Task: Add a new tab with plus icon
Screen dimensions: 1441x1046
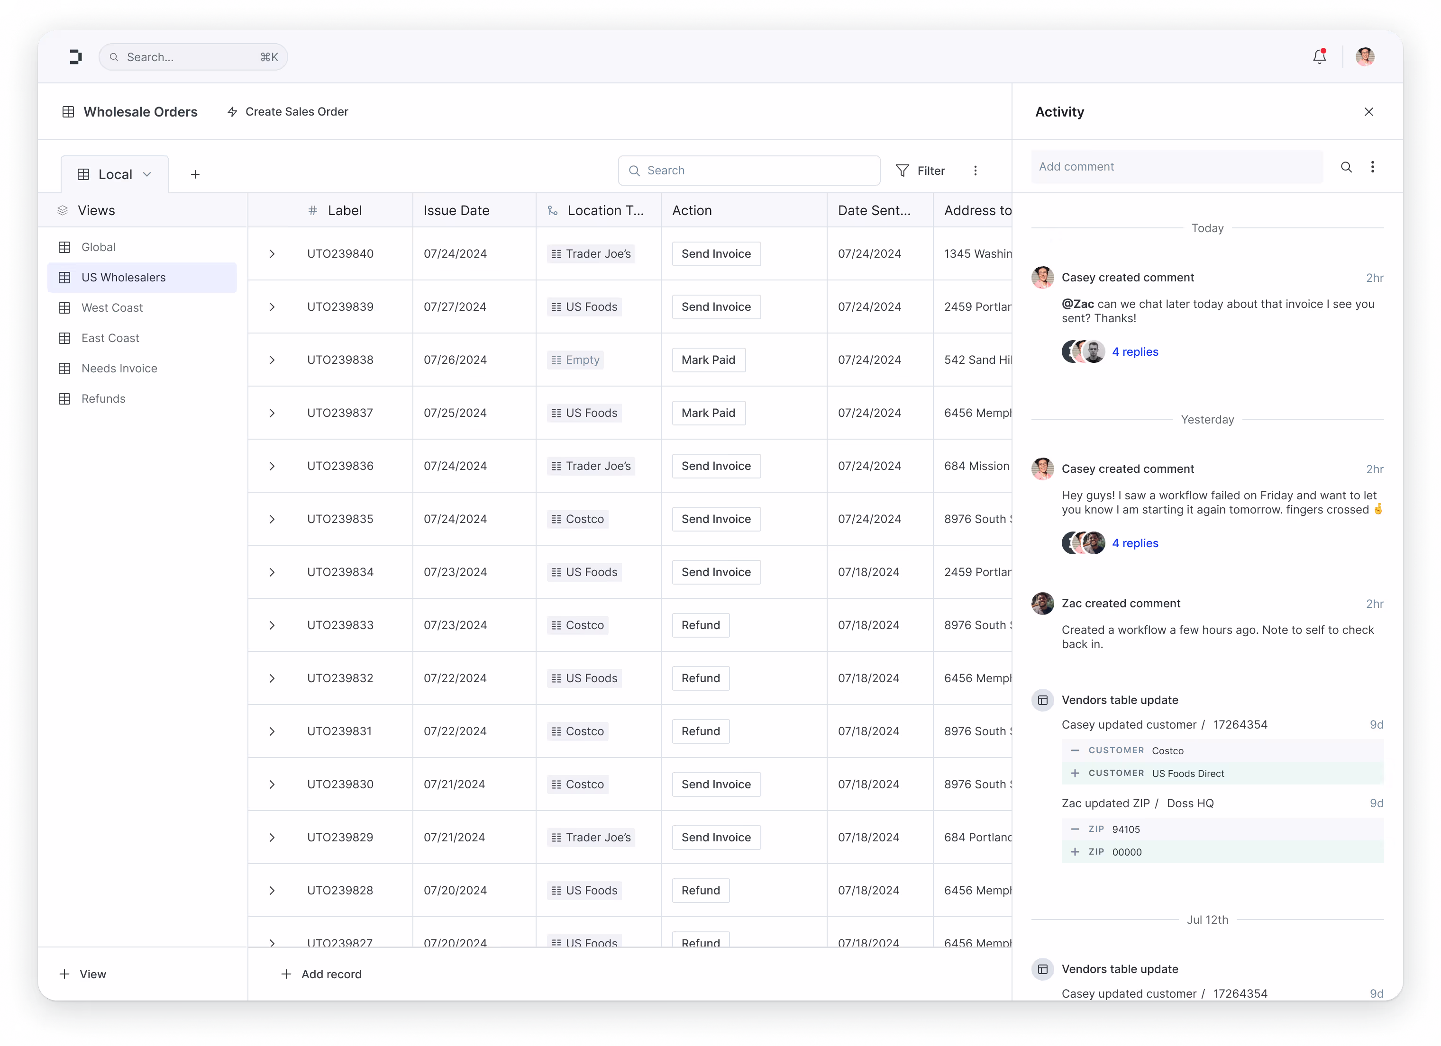Action: pos(195,175)
